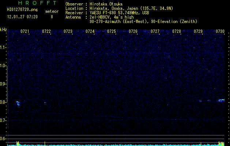Image resolution: width=230 pixels, height=146 pixels.
Task: Click the meteor count label
Action: [52, 11]
